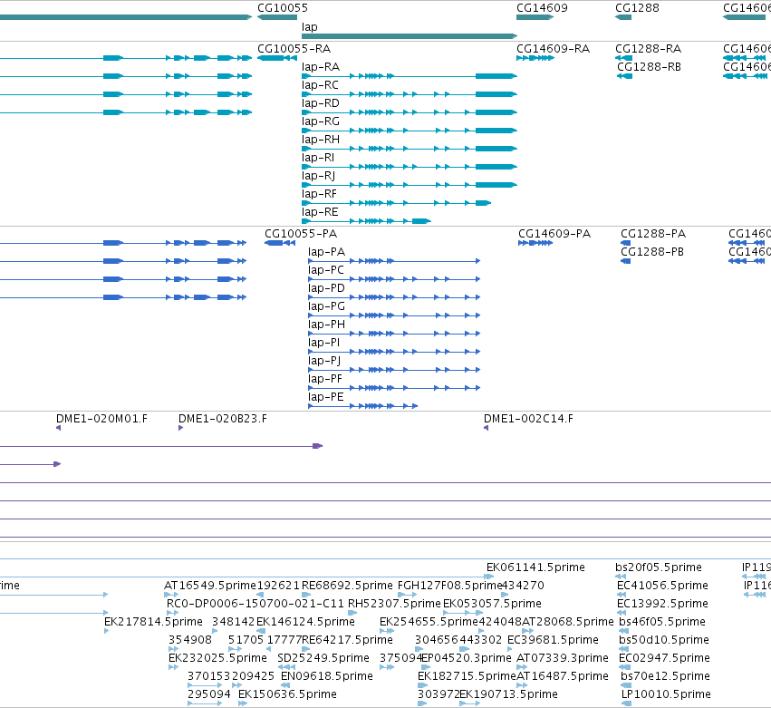Select the CG1288 gene label
Screen dimensions: 771x708
tap(637, 8)
